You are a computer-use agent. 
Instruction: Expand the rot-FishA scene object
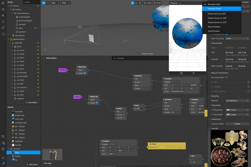coord(12,50)
